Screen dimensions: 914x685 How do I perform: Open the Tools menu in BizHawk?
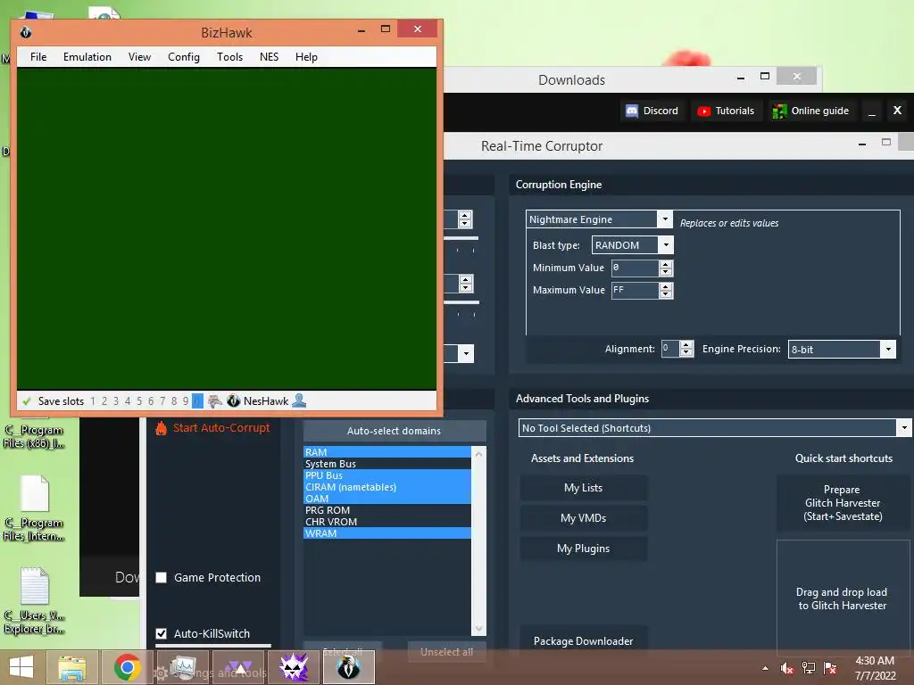pyautogui.click(x=229, y=56)
